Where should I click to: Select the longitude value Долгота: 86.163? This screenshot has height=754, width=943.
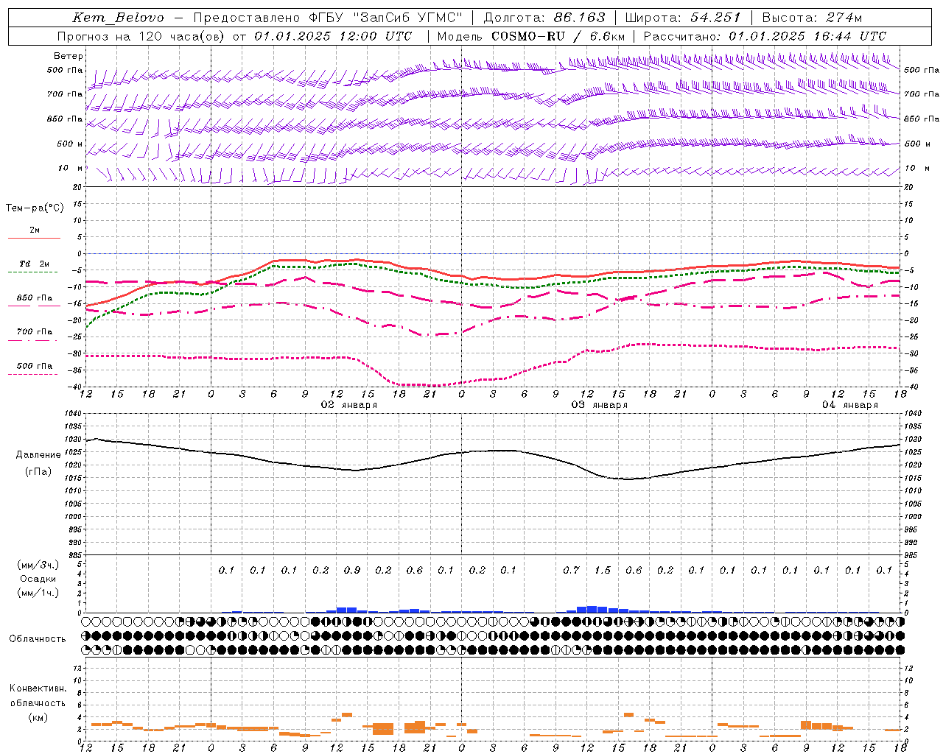point(544,18)
